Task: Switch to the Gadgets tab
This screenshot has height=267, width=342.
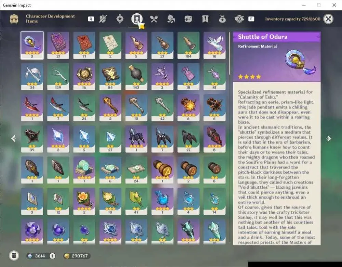Action: click(x=188, y=19)
